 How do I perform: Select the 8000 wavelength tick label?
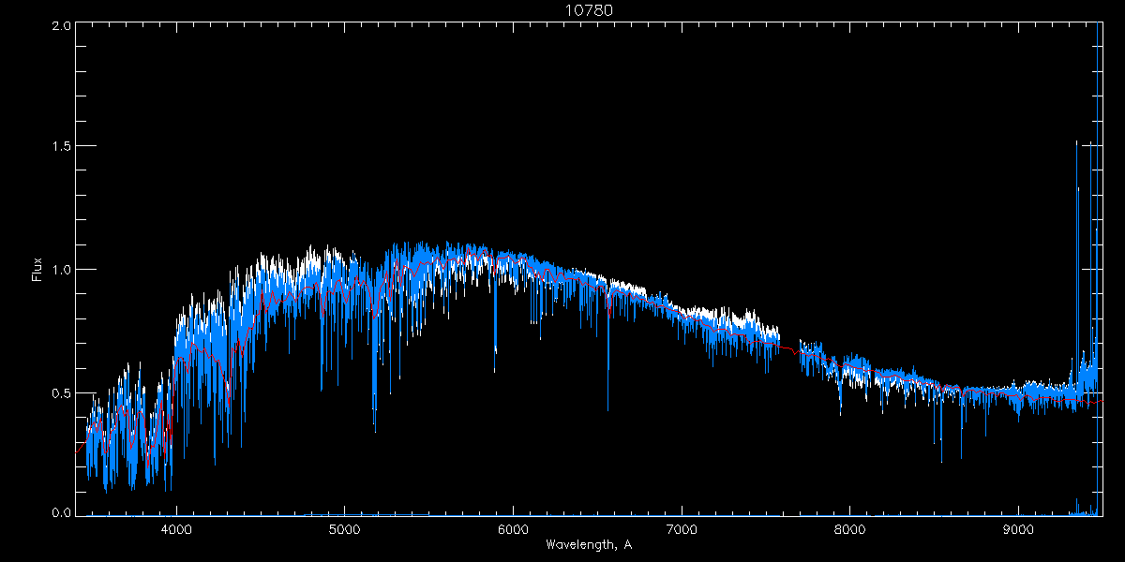pyautogui.click(x=850, y=529)
